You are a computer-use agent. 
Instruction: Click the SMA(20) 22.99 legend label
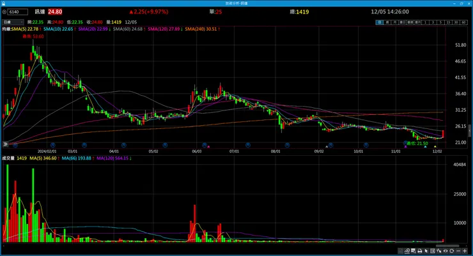tap(93, 29)
